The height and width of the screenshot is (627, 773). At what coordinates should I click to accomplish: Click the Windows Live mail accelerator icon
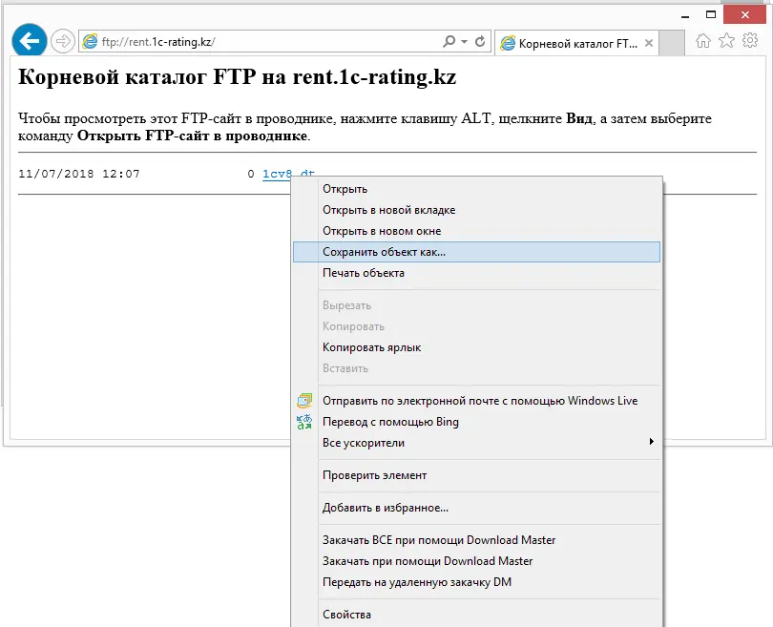click(x=304, y=400)
